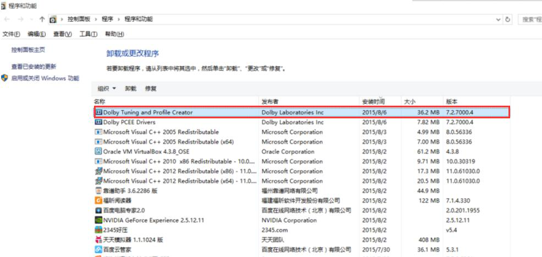Click the 天天团队 publisher cell
542x257 pixels.
click(x=273, y=240)
